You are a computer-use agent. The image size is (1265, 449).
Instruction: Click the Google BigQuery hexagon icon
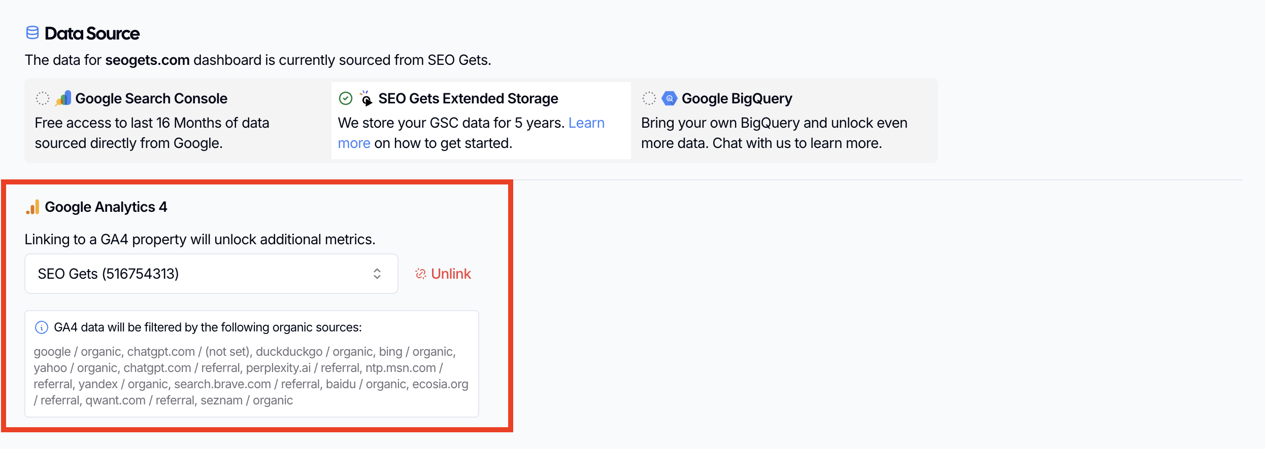(670, 98)
